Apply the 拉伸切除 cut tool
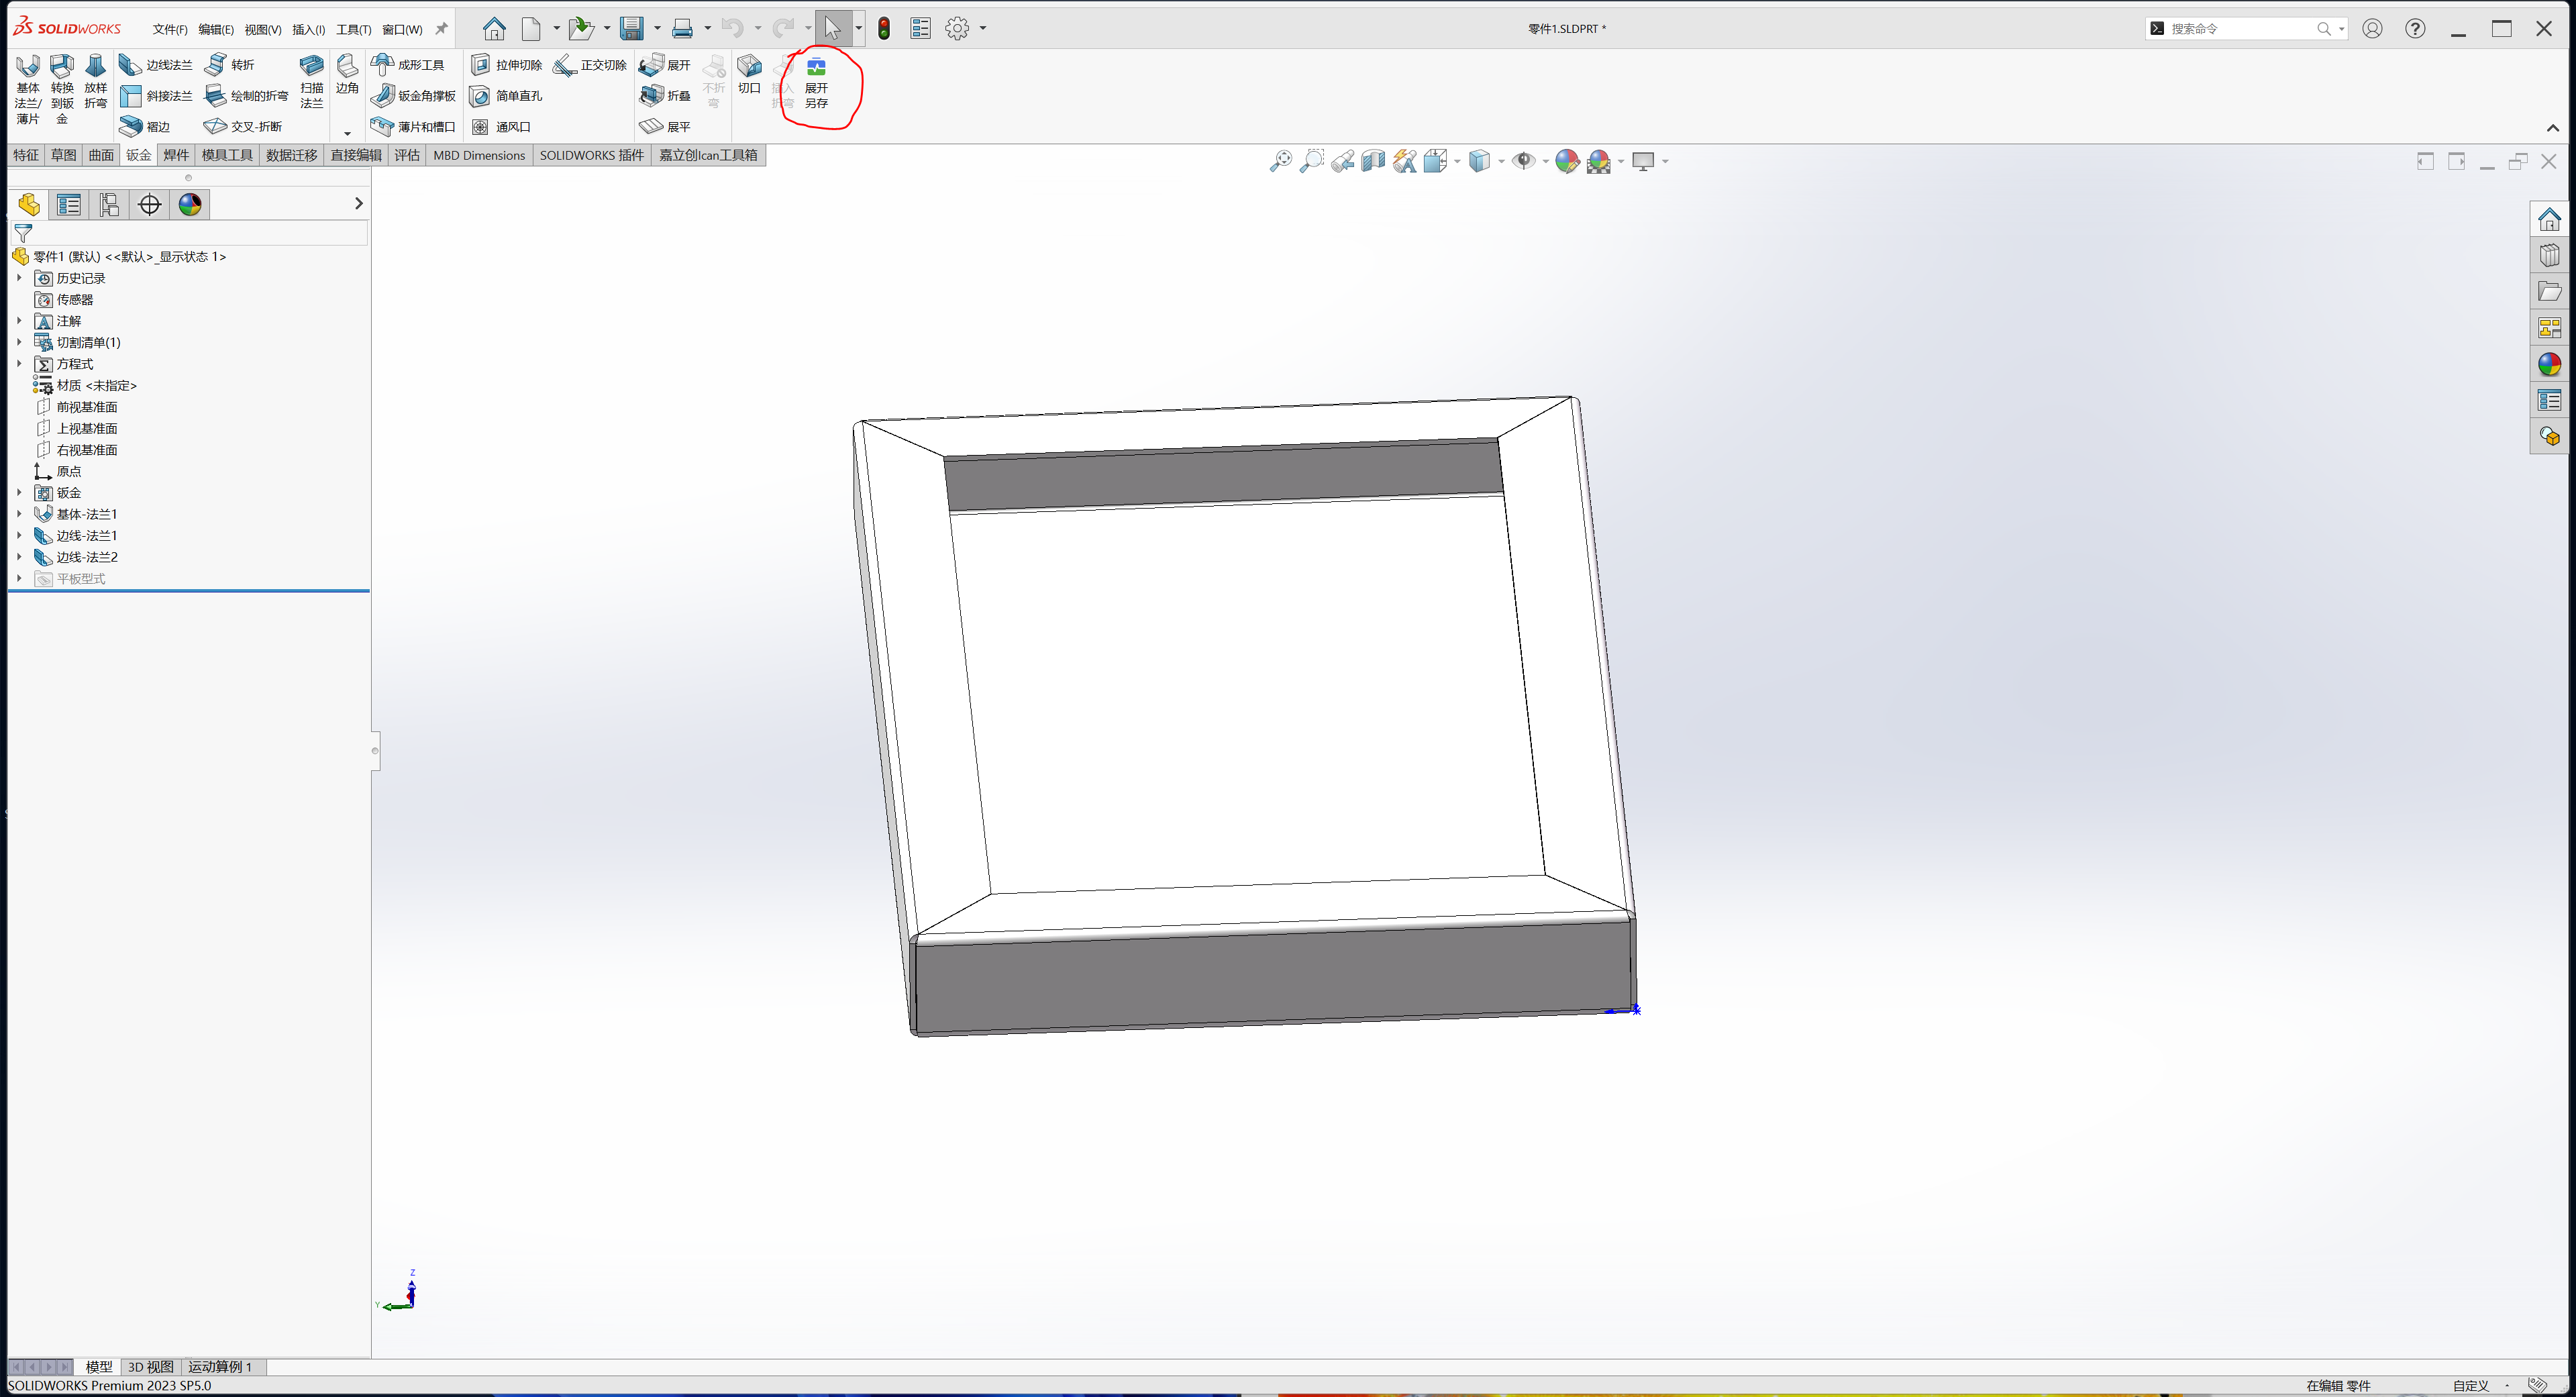Viewport: 2576px width, 1397px height. pyautogui.click(x=506, y=65)
